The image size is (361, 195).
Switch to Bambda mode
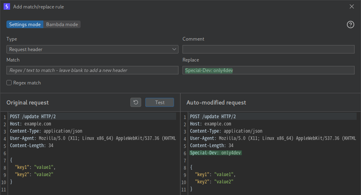pos(62,25)
